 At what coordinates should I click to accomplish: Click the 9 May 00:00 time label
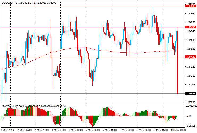coord(144,130)
